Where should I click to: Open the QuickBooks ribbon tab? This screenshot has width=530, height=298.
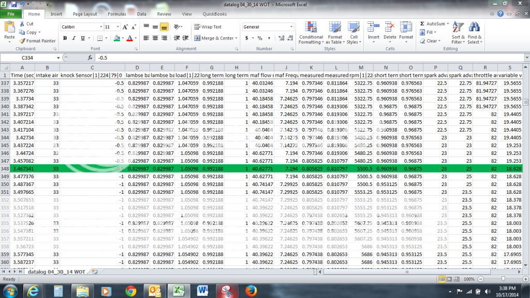click(x=214, y=14)
